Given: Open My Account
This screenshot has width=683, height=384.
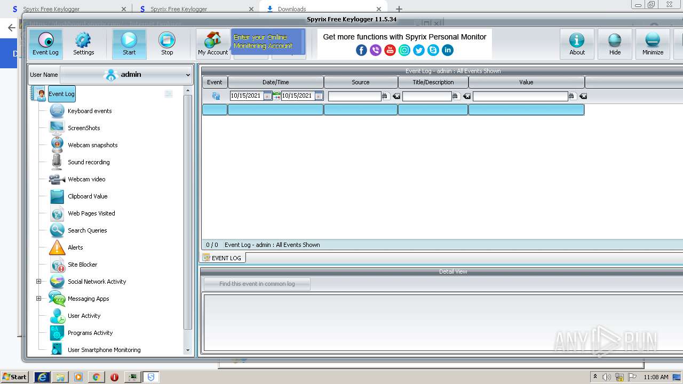Looking at the screenshot, I should click(x=213, y=44).
